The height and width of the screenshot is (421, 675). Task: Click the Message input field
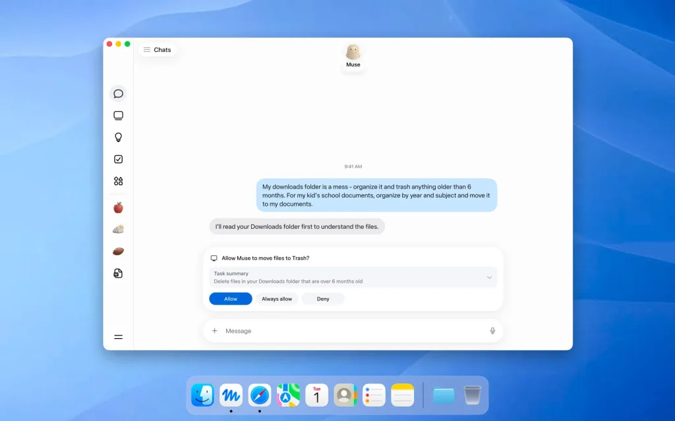353,331
